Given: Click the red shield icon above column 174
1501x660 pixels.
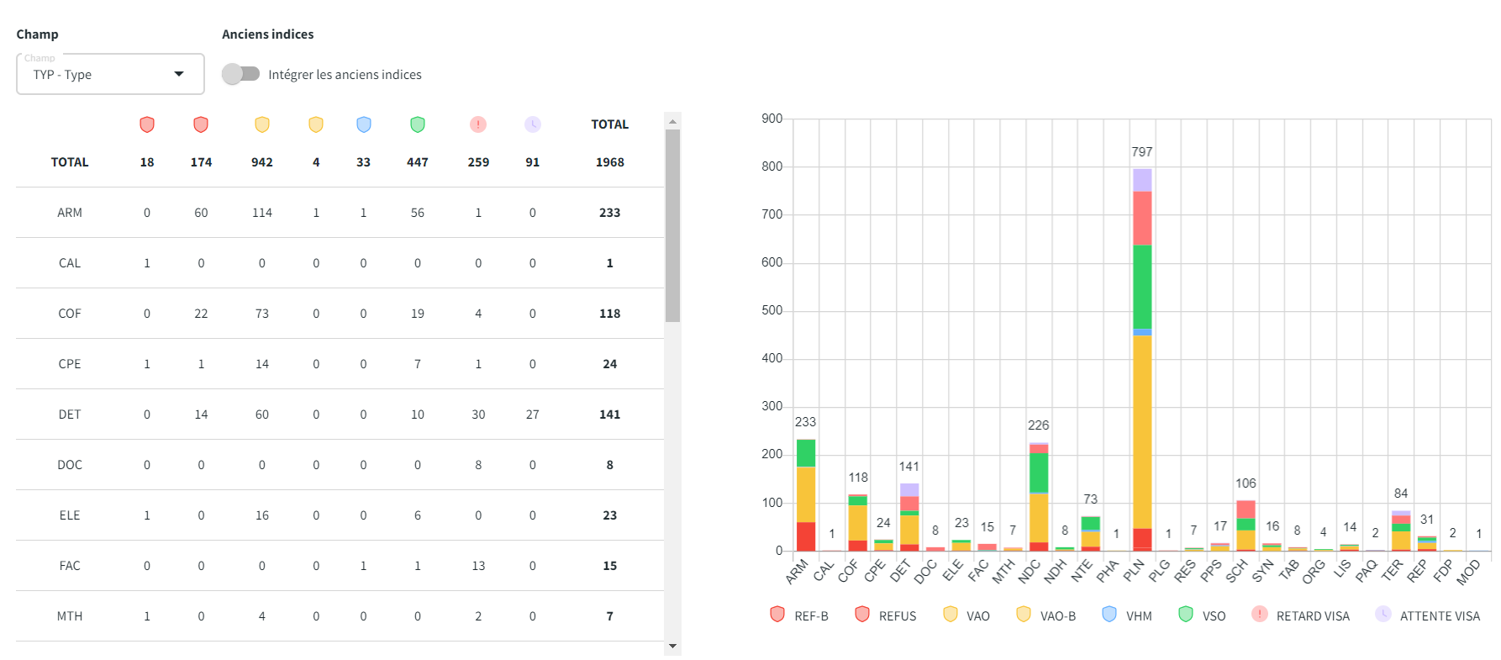Looking at the screenshot, I should pos(201,124).
